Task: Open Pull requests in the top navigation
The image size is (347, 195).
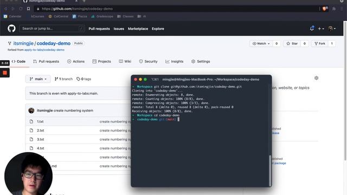Action: click(x=99, y=29)
